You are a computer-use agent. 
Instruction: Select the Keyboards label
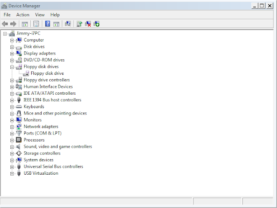point(34,107)
